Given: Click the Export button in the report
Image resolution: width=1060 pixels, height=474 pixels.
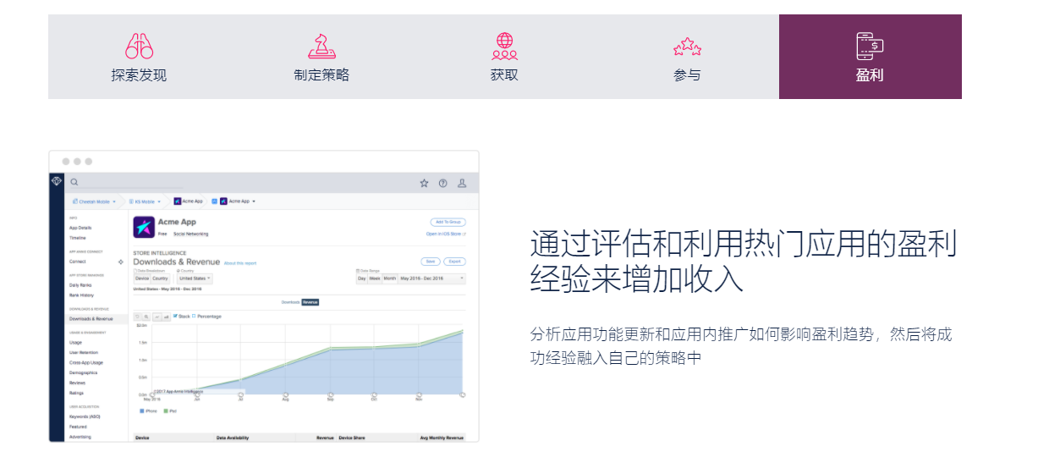Looking at the screenshot, I should (x=454, y=262).
